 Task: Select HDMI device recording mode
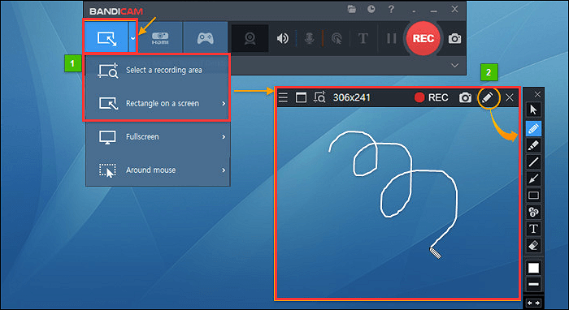pos(160,37)
